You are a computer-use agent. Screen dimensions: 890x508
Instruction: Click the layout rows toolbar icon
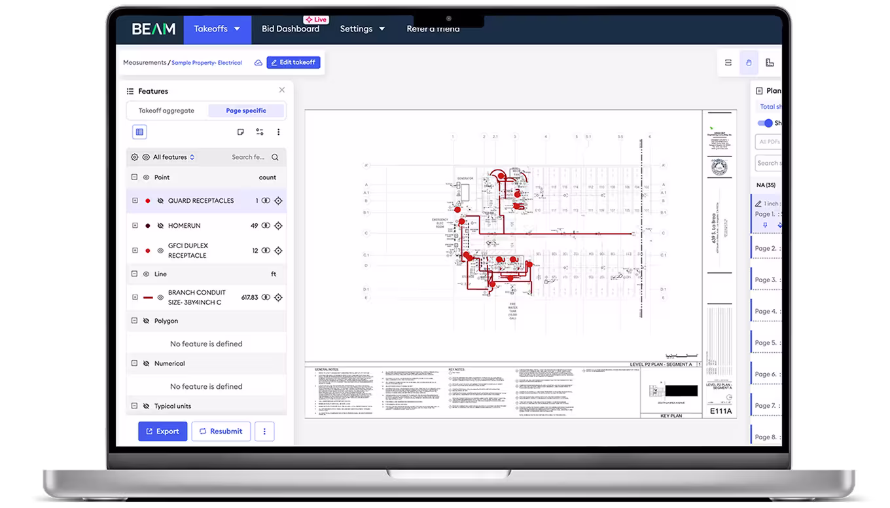click(x=728, y=63)
